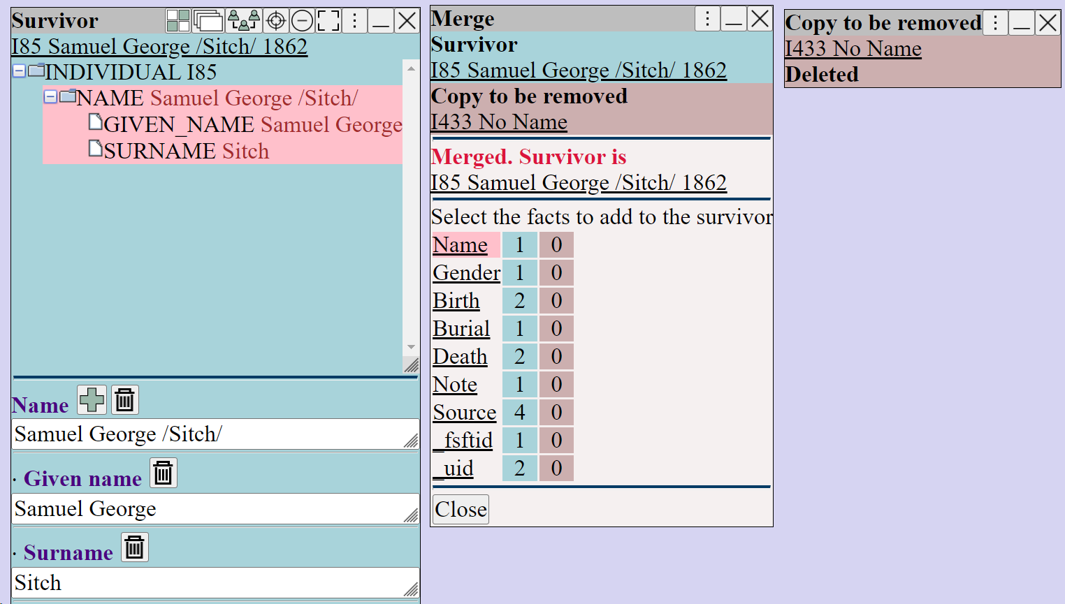This screenshot has width=1065, height=604.
Task: Click the green plus icon next to Name
Action: (92, 400)
